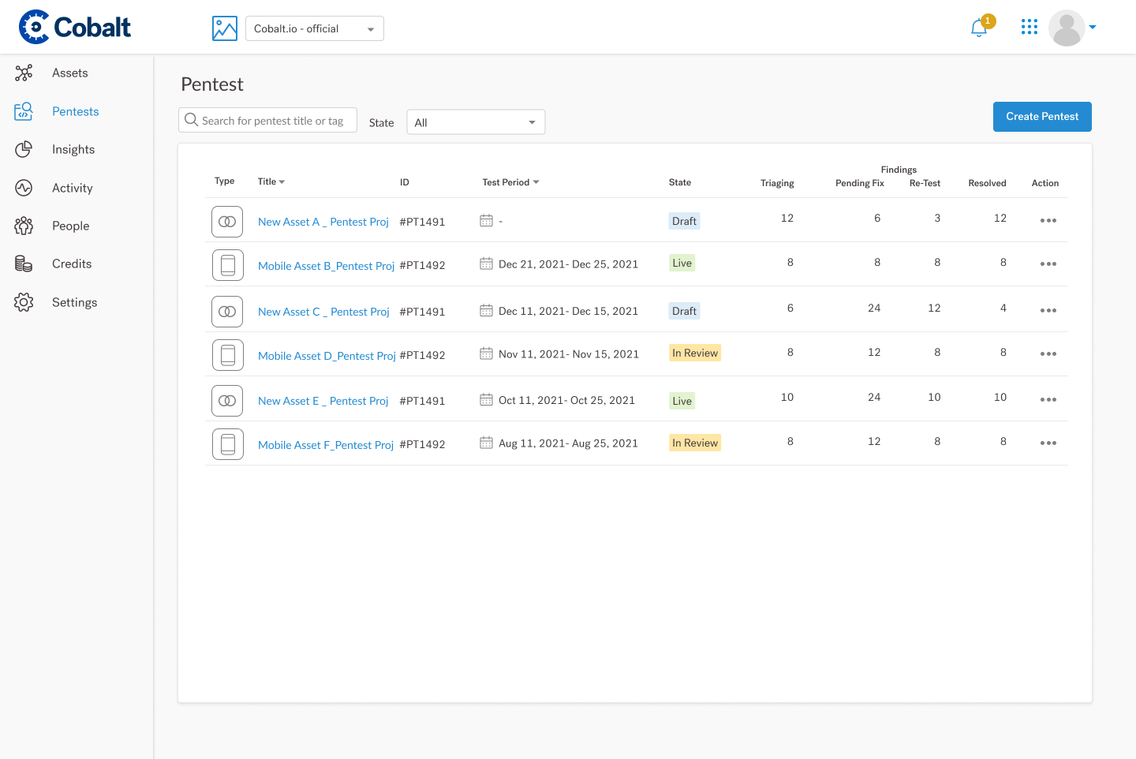Open the Settings menu item

coord(74,302)
